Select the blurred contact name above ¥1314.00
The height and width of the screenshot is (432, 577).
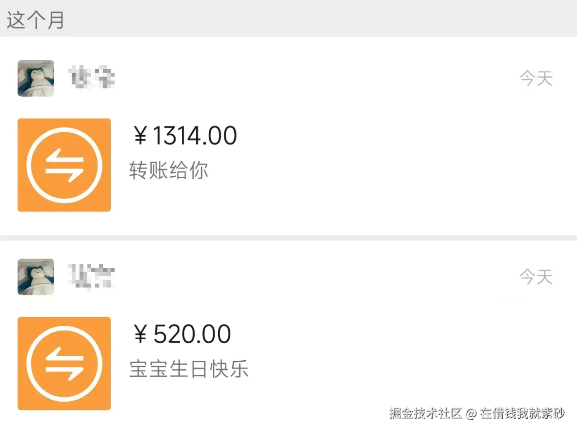click(92, 77)
